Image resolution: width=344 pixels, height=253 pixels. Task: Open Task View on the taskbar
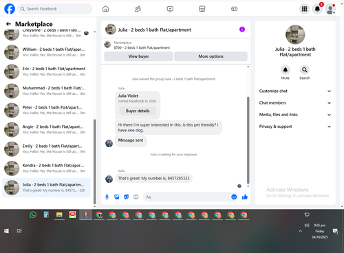tap(19, 231)
